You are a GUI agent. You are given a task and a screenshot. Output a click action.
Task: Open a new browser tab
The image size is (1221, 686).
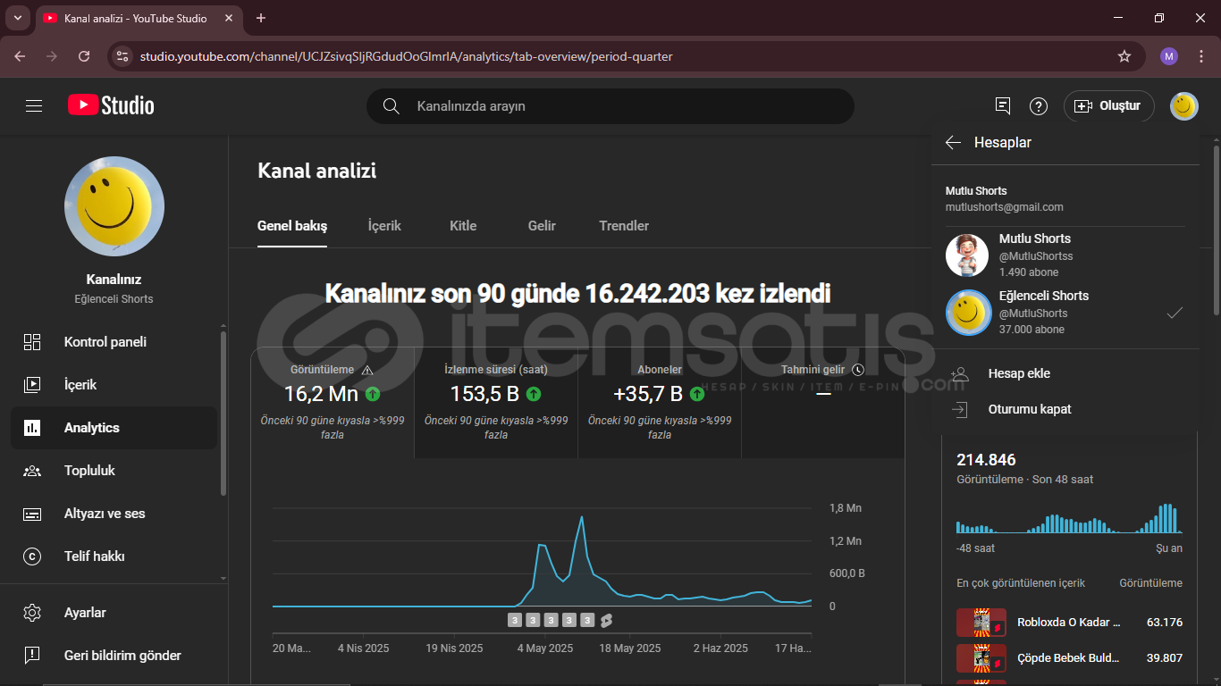pos(261,18)
